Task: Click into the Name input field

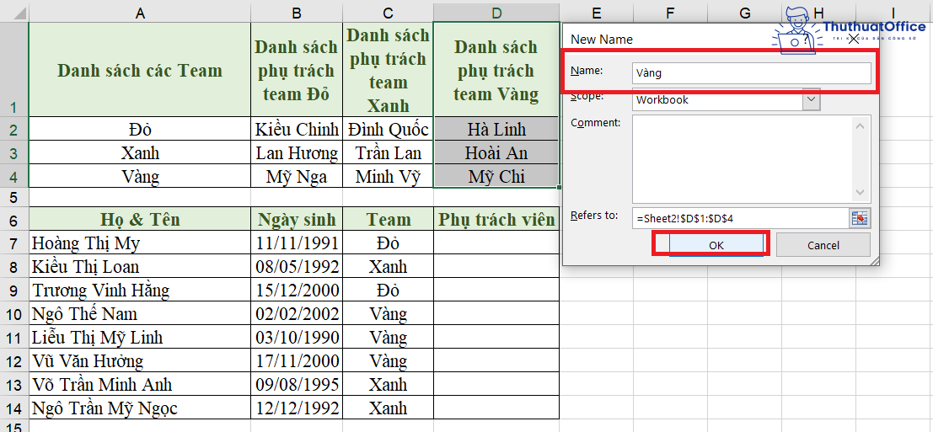Action: tap(752, 73)
